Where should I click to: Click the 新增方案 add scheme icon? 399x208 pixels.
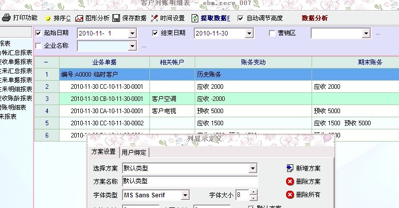290,168
